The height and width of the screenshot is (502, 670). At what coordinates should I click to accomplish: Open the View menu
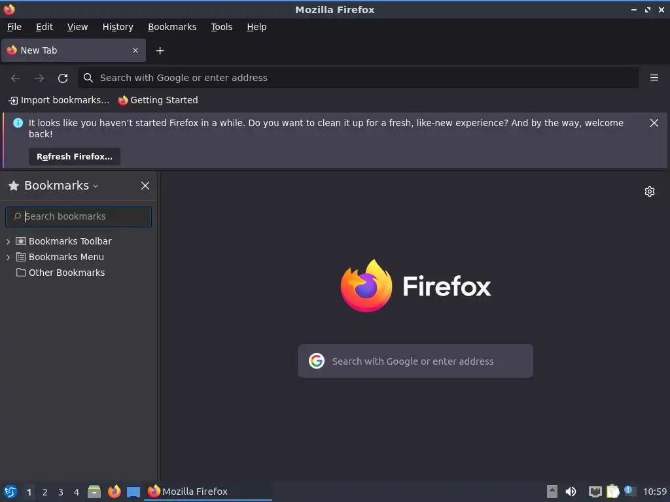tap(77, 27)
